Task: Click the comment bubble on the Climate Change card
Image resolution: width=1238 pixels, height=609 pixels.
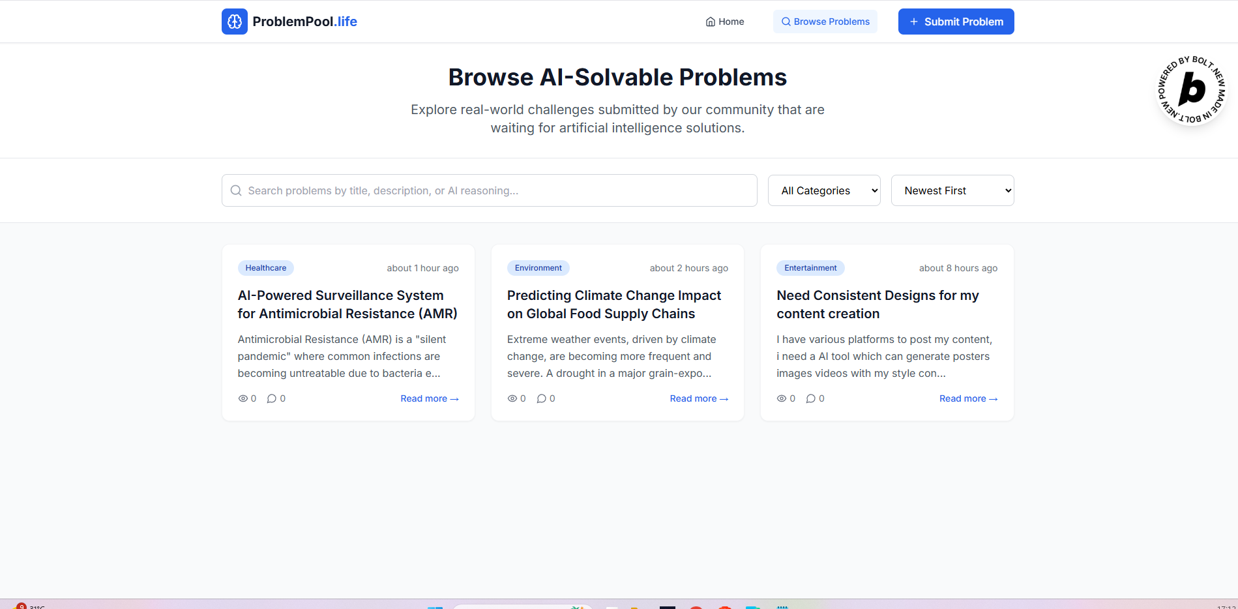Action: click(541, 398)
